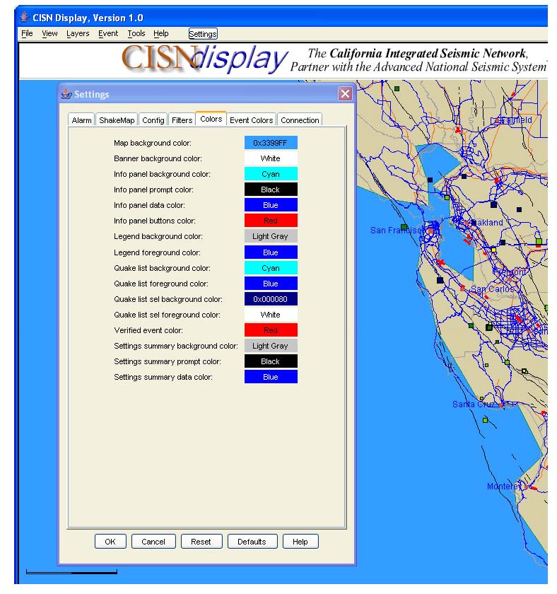
Task: Change Settings summary data color Blue swatch
Action: coord(271,376)
